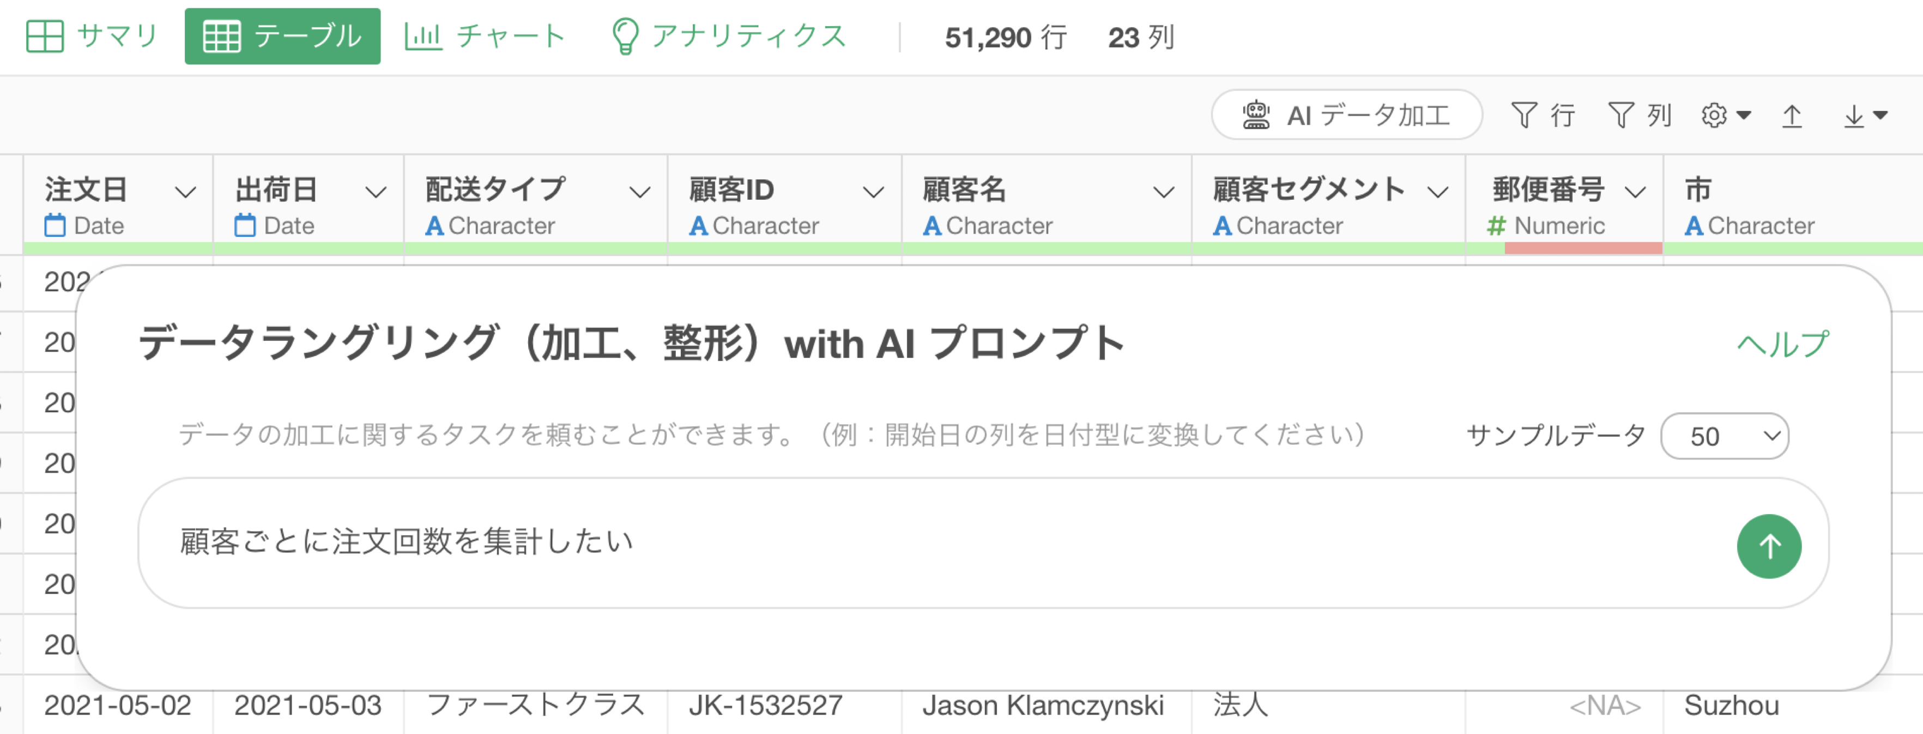Open the サンプルデータ 50 dropdown
1923x734 pixels.
pyautogui.click(x=1725, y=436)
